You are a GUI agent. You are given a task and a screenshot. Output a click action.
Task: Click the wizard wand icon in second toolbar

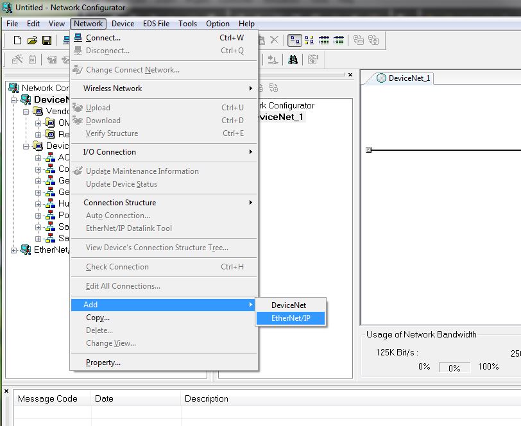click(17, 60)
